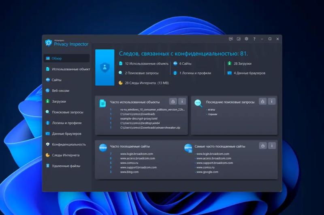Open the feedback chat icon in title bar
Screen dimensions: 324x215
(x=231, y=39)
